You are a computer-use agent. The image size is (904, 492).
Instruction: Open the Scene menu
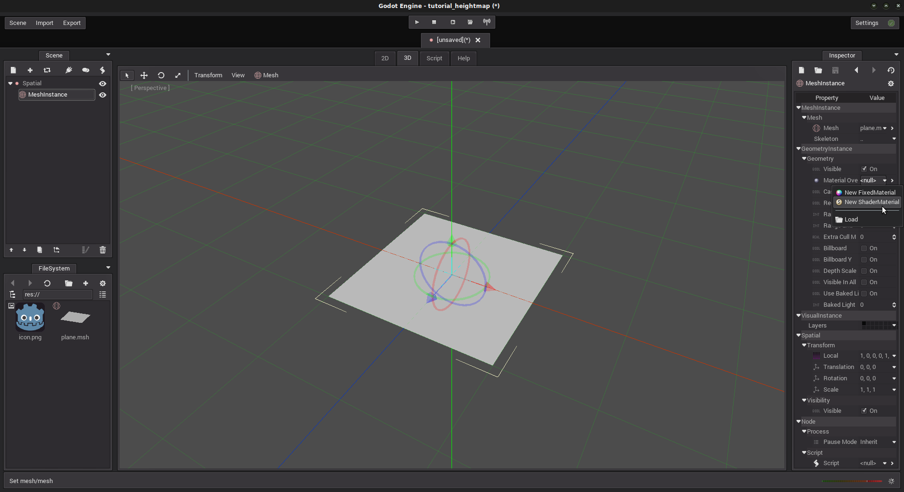pyautogui.click(x=18, y=23)
